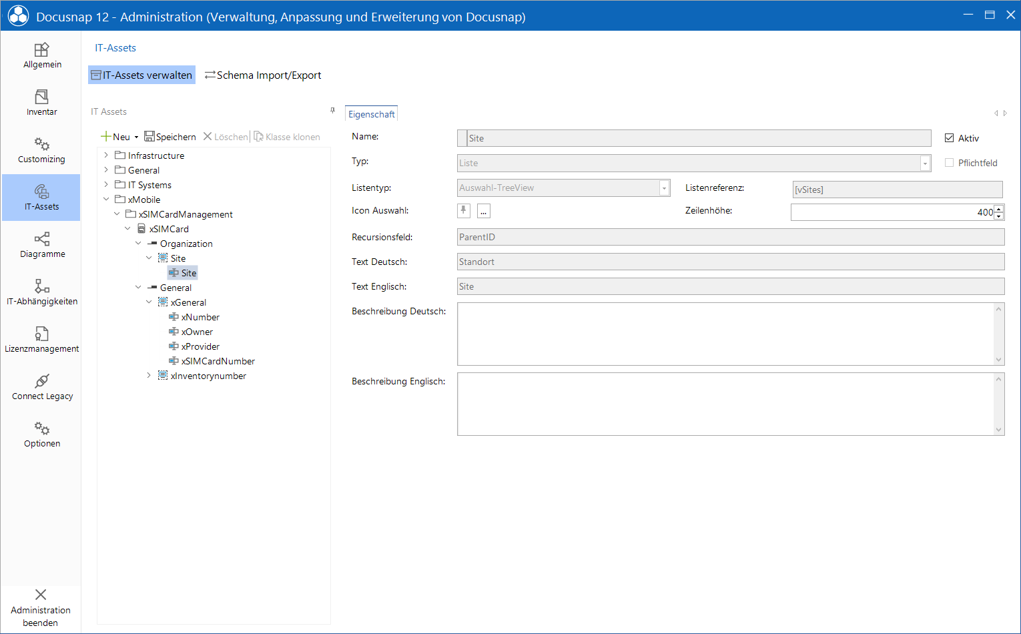Open the Listentyp dropdown
Viewport: 1021px width, 634px height.
tap(664, 188)
